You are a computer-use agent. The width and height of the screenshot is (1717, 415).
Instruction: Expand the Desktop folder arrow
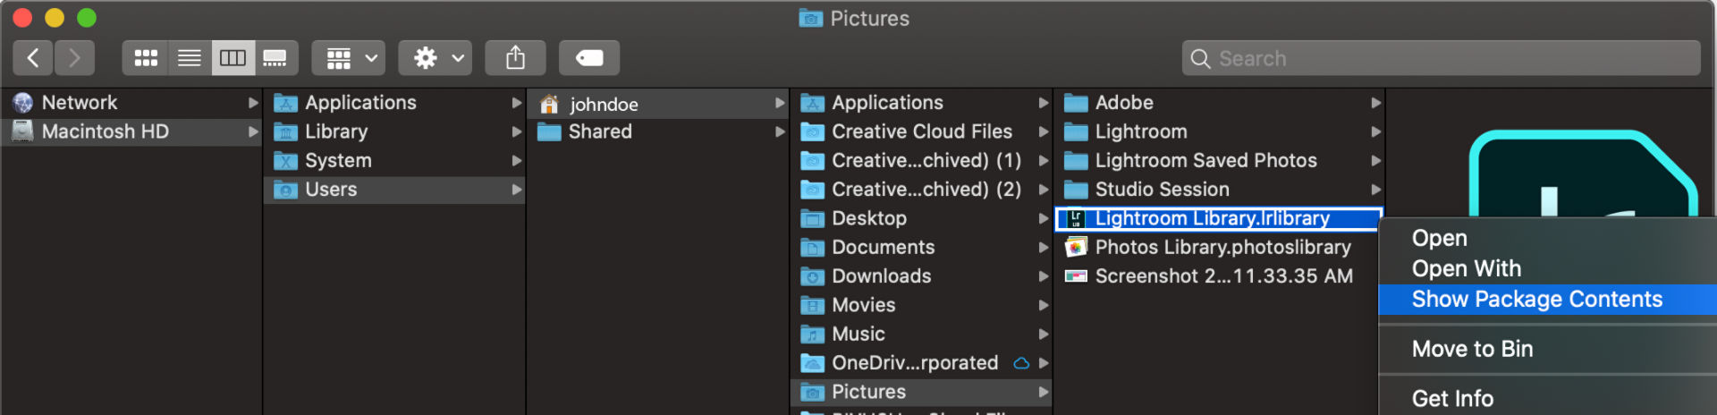1043,218
